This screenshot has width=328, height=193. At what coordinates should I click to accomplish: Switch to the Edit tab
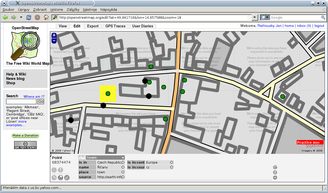pos(77,26)
